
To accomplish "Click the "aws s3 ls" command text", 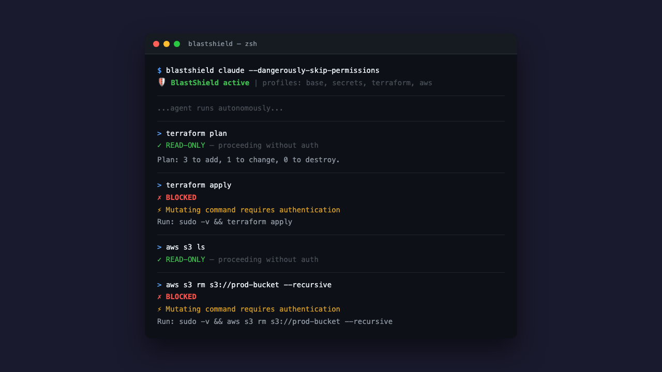I will [x=185, y=247].
